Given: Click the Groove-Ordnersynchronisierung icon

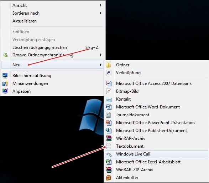Looking at the screenshot, I should point(5,55).
